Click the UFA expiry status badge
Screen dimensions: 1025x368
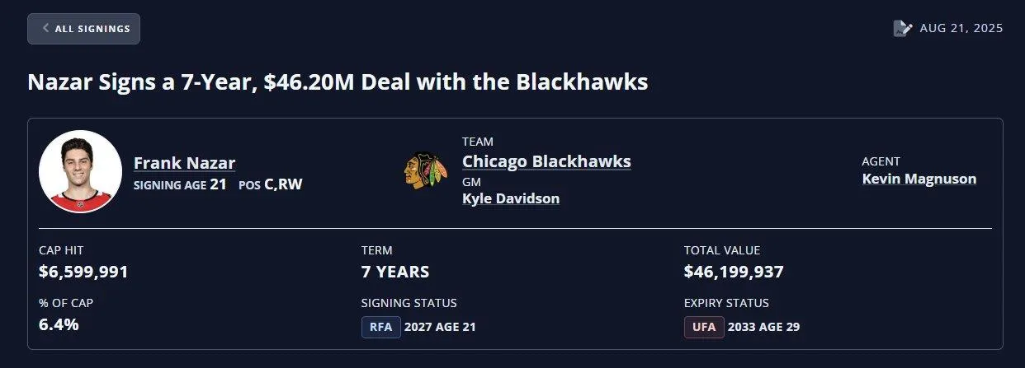704,327
